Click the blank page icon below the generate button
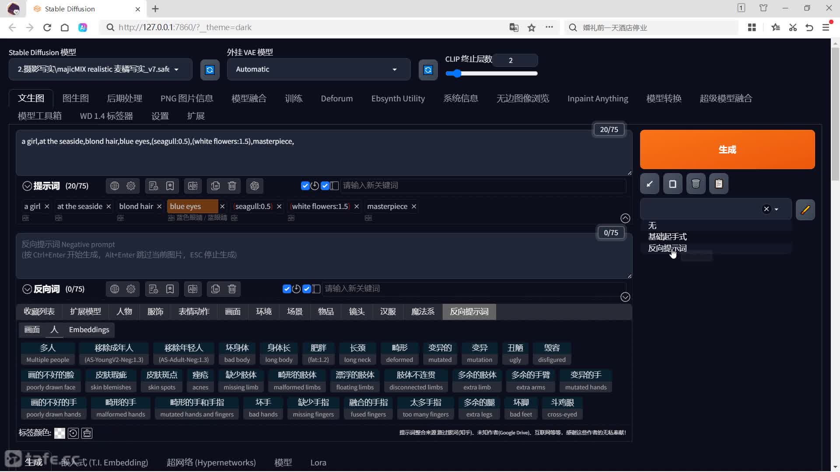This screenshot has width=840, height=472. [673, 184]
